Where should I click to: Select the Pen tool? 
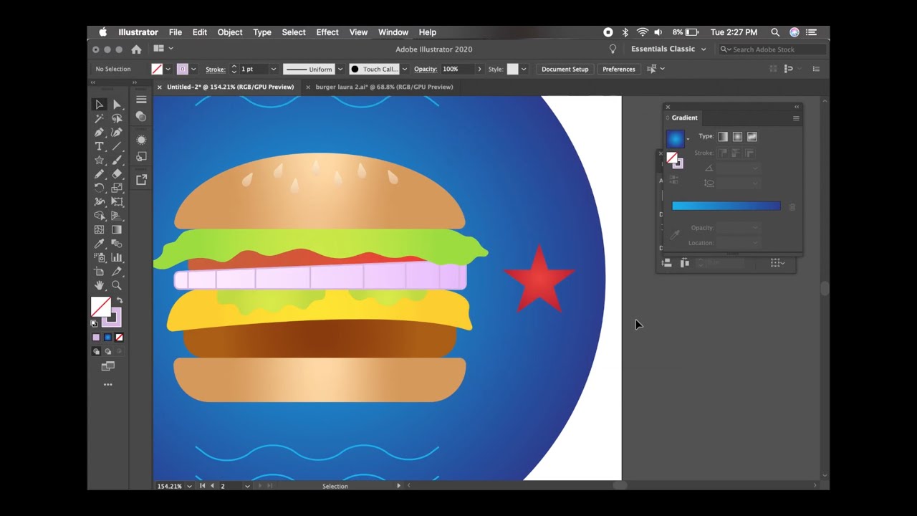tap(99, 133)
